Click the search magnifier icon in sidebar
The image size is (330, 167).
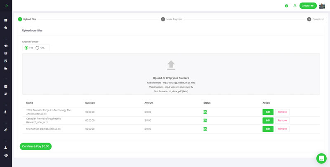click(6, 28)
